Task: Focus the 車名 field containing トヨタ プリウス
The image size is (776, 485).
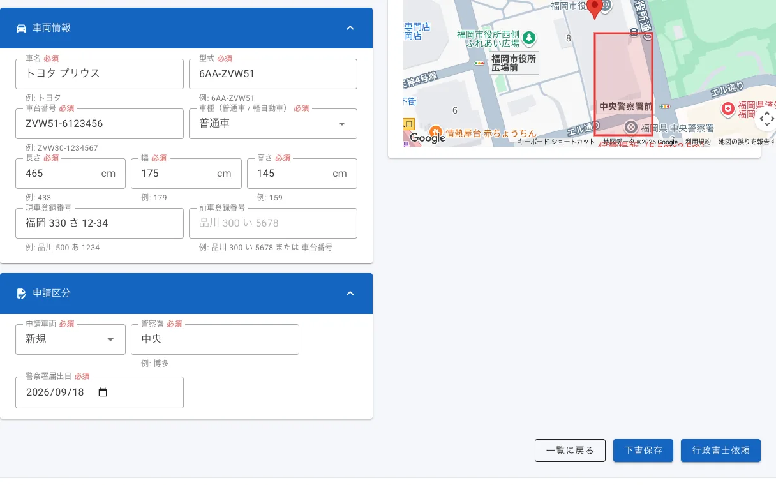Action: pyautogui.click(x=100, y=74)
